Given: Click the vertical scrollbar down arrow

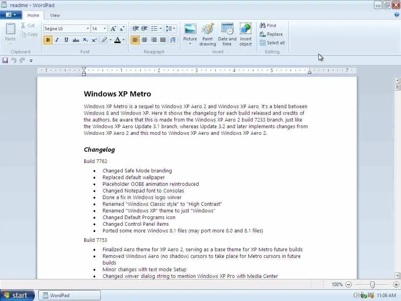Looking at the screenshot, I should click(397, 276).
